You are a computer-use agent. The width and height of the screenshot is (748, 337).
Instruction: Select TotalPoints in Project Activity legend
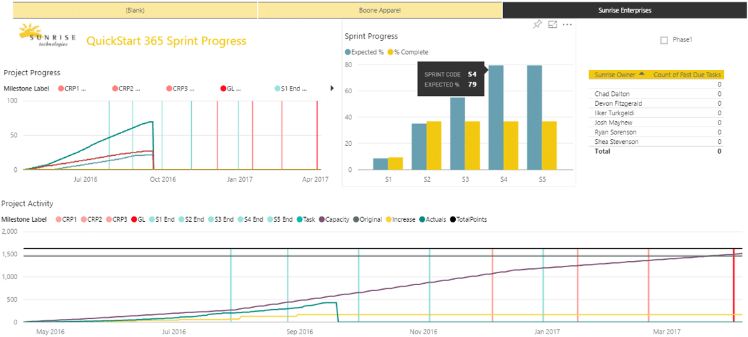[468, 220]
